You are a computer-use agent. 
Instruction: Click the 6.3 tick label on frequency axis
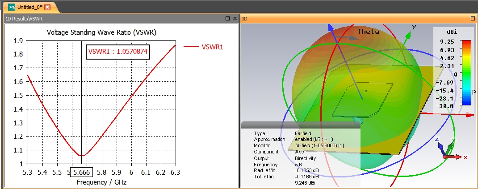pyautogui.click(x=175, y=173)
